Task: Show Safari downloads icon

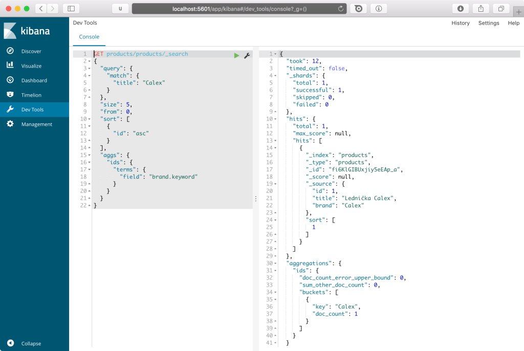Action: [x=461, y=9]
